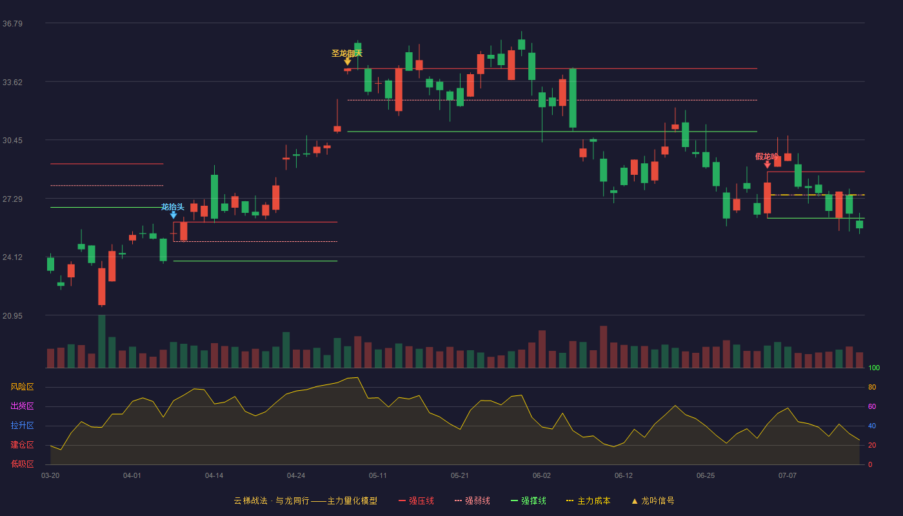Click the 04-14 date label

pos(214,475)
